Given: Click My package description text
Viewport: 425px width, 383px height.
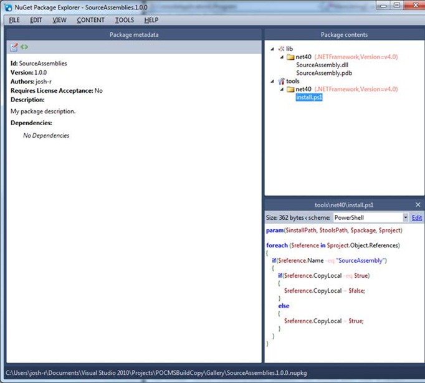Looking at the screenshot, I should click(x=43, y=111).
